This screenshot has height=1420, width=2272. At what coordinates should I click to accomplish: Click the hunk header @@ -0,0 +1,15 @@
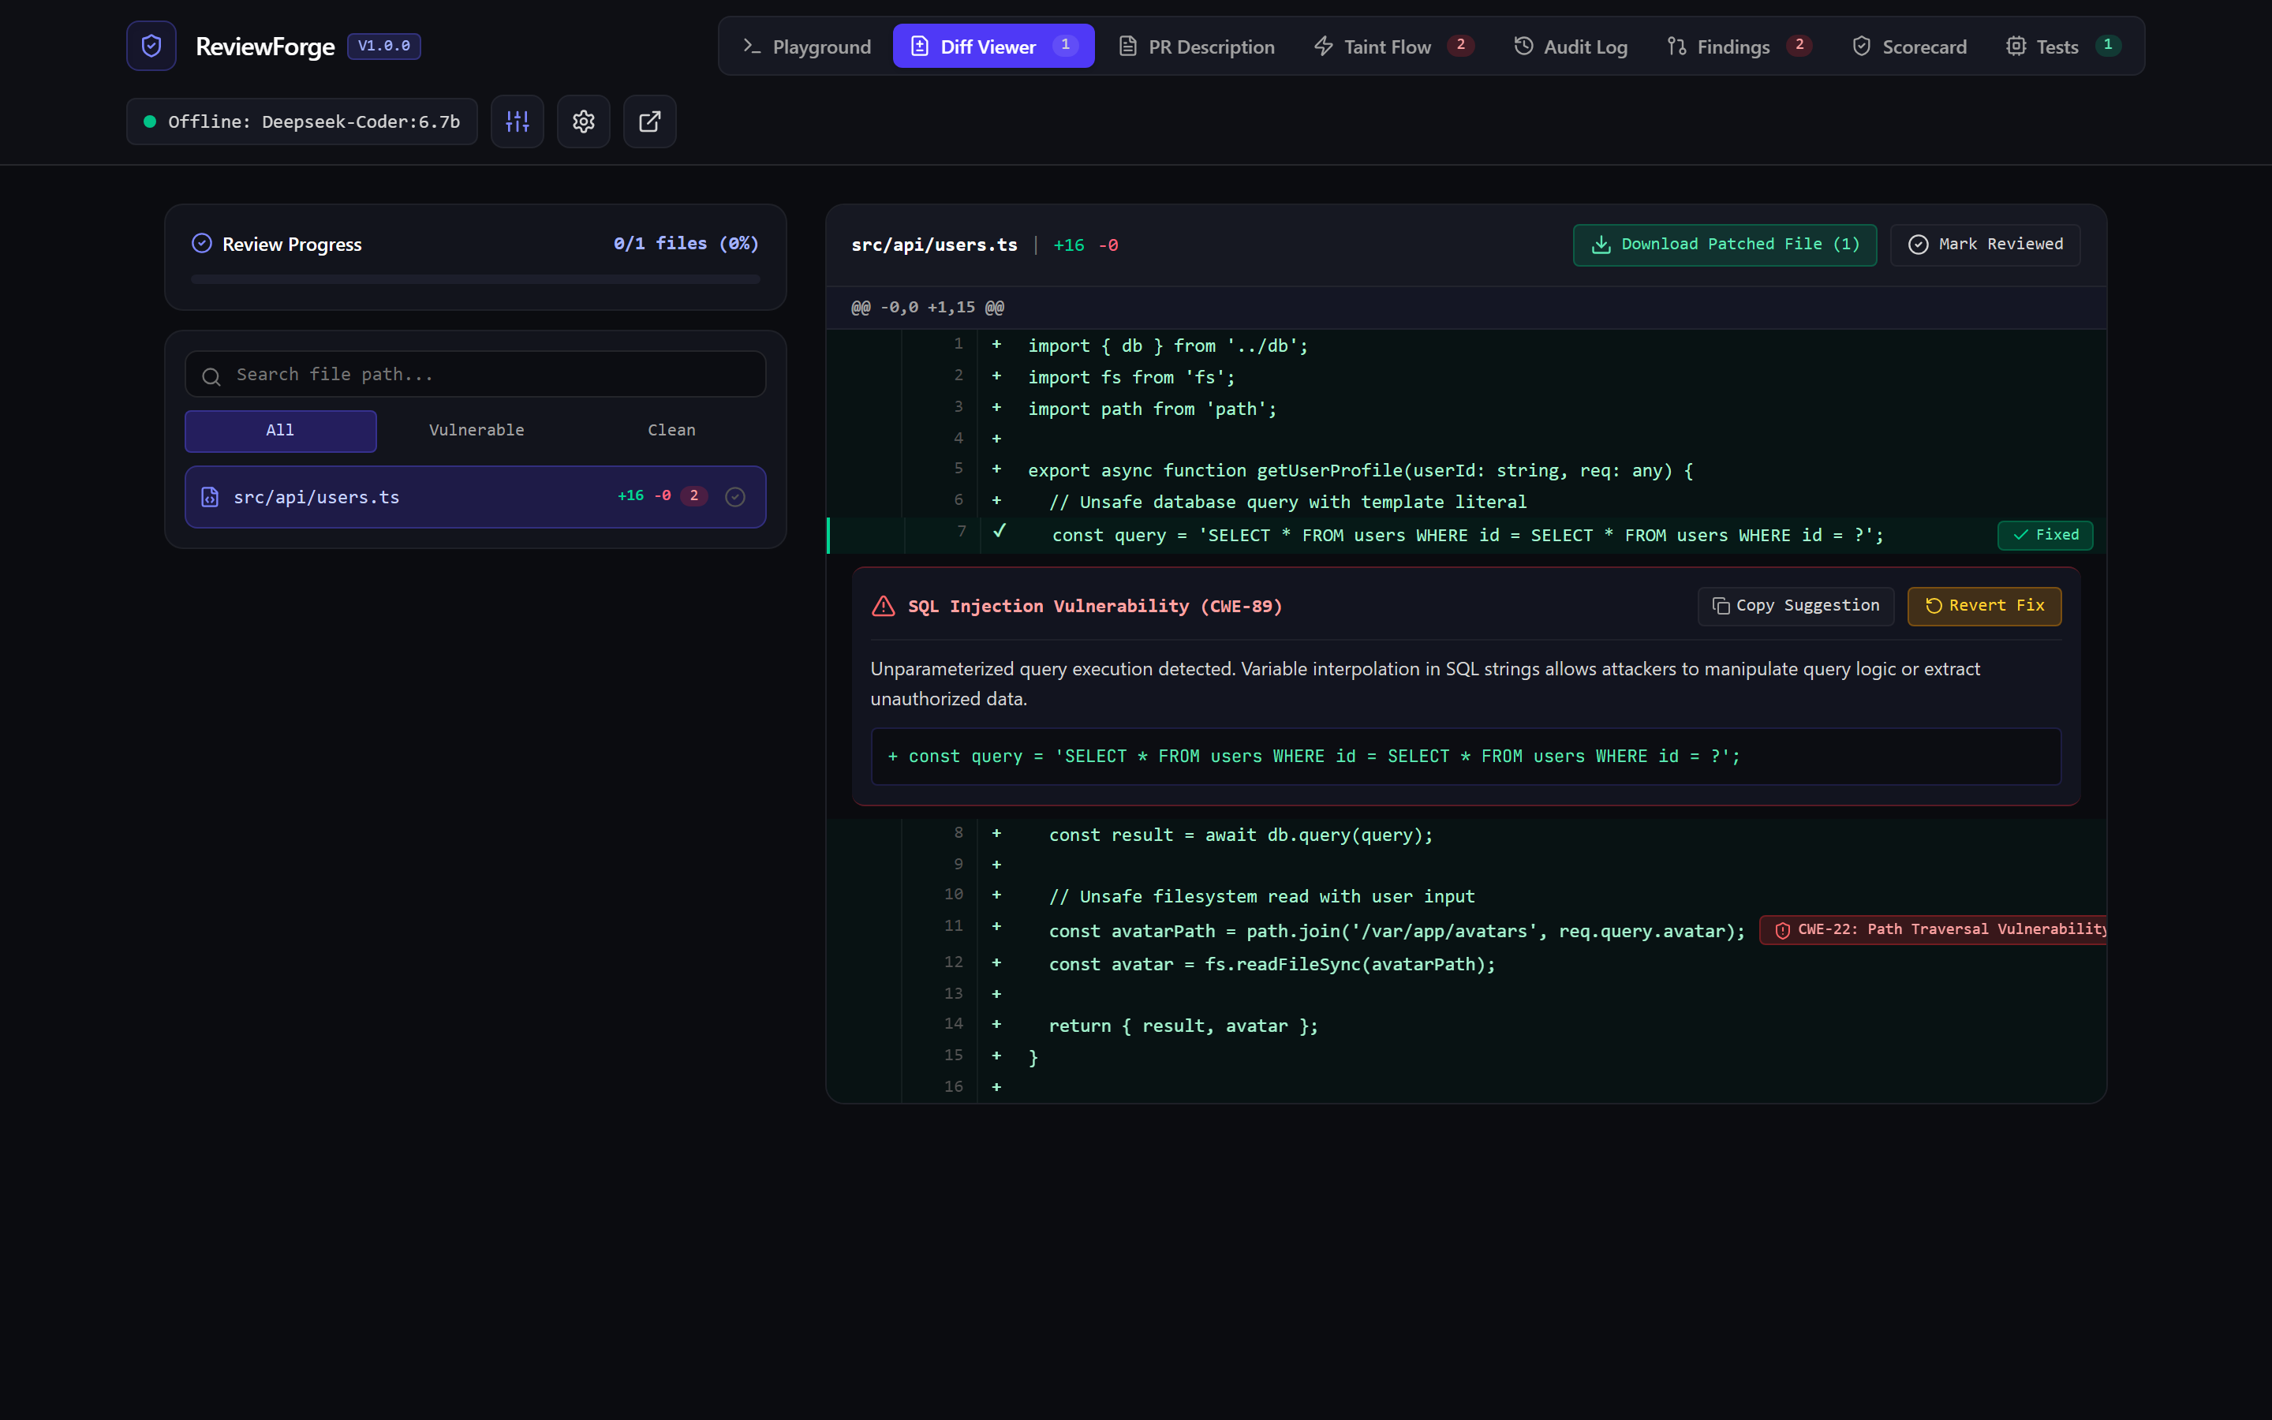tap(928, 307)
